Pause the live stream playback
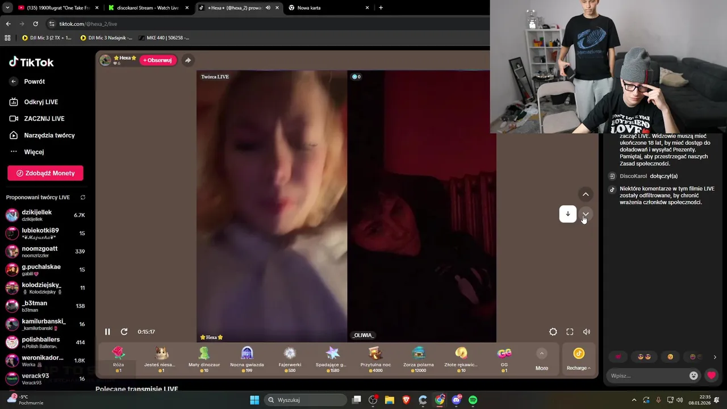Viewport: 727px width, 409px height. pos(107,332)
